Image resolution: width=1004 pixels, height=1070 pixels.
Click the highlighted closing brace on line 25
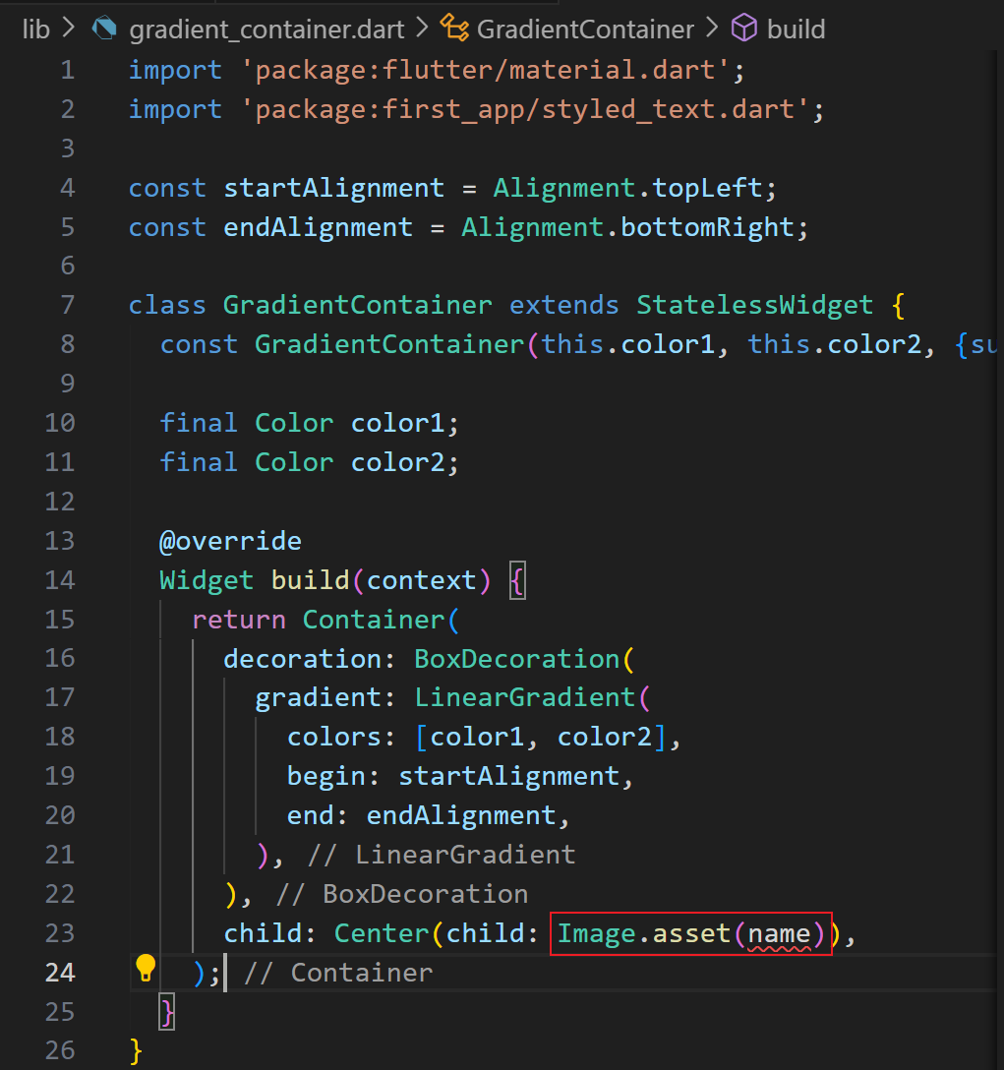166,1012
